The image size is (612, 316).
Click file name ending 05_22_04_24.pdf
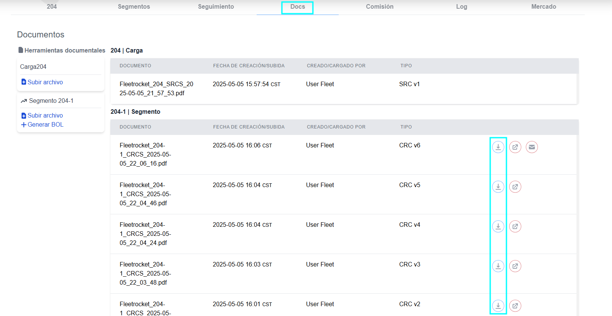pos(145,234)
